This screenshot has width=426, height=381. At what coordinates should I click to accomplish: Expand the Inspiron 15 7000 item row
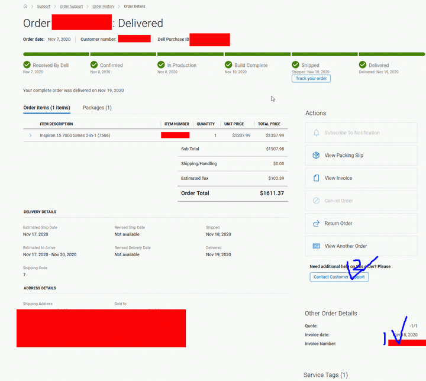click(x=30, y=135)
